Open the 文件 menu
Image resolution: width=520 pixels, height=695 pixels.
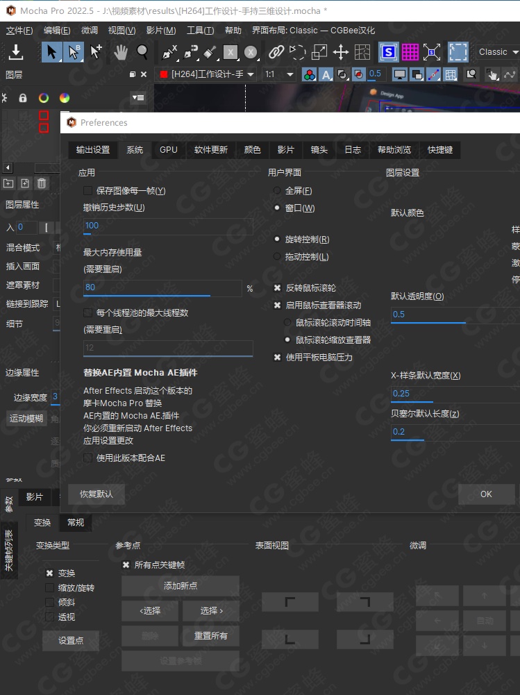coord(19,31)
